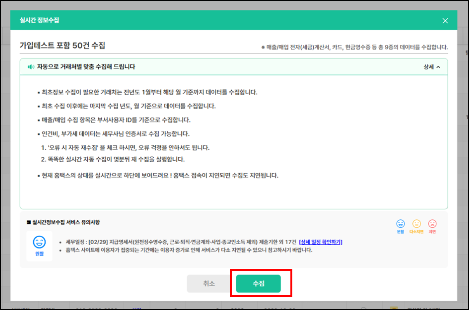
Task: Select the yellow 다소지연 face icon
Action: (x=416, y=224)
